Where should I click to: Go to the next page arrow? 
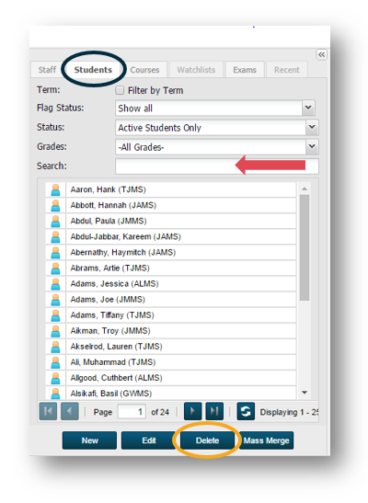point(192,411)
